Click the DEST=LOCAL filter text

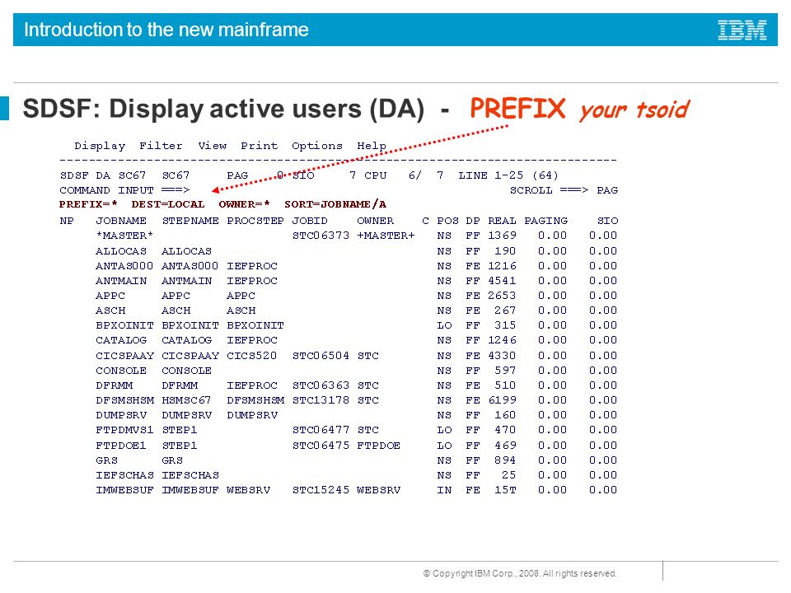pos(168,205)
